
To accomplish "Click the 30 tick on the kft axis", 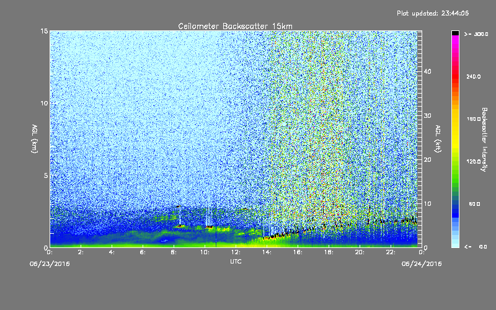I will click(x=427, y=115).
